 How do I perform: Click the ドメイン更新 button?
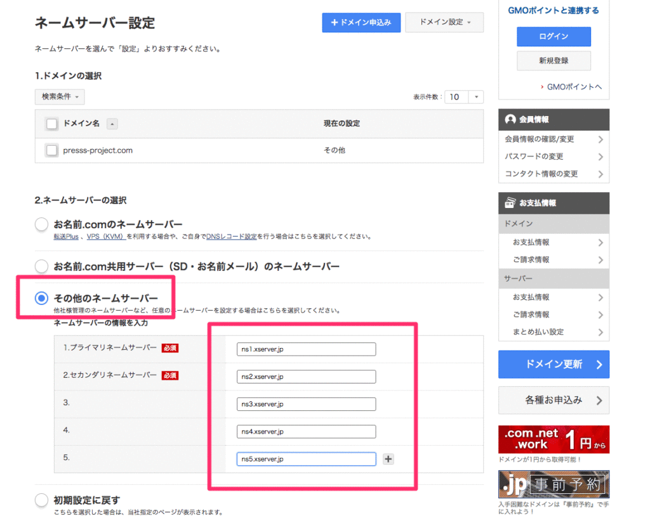[554, 365]
